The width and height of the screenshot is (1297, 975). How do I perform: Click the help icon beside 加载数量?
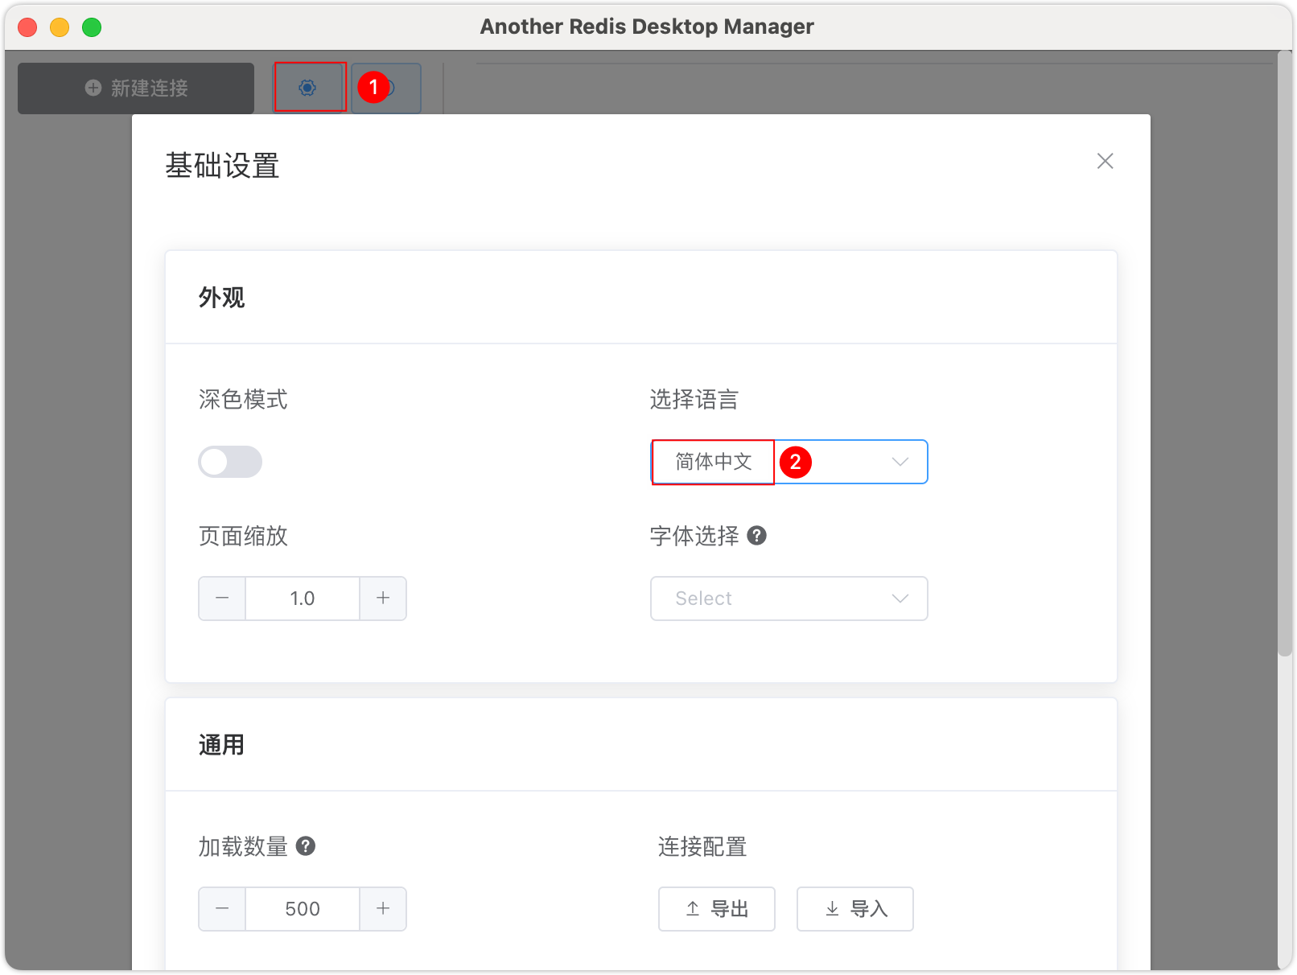[x=306, y=846]
